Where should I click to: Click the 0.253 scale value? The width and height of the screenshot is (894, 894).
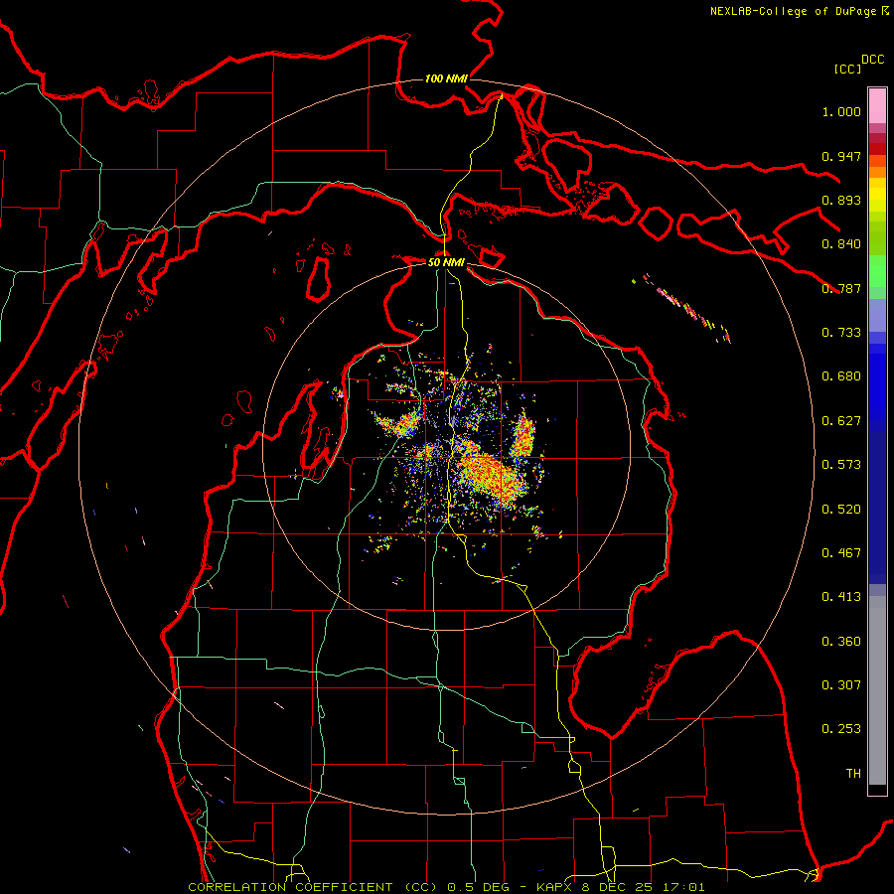(841, 729)
